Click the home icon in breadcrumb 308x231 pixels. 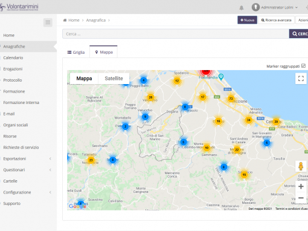(x=65, y=20)
